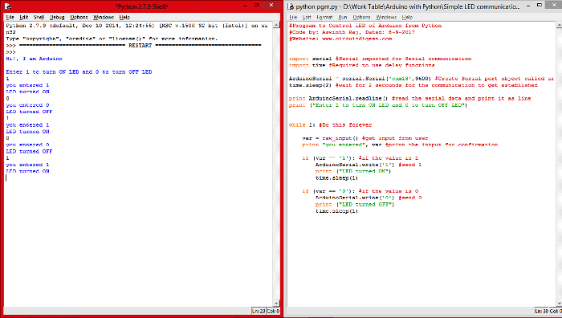Click the 'Hi!, I am Arduino' shell output

pyautogui.click(x=34, y=59)
